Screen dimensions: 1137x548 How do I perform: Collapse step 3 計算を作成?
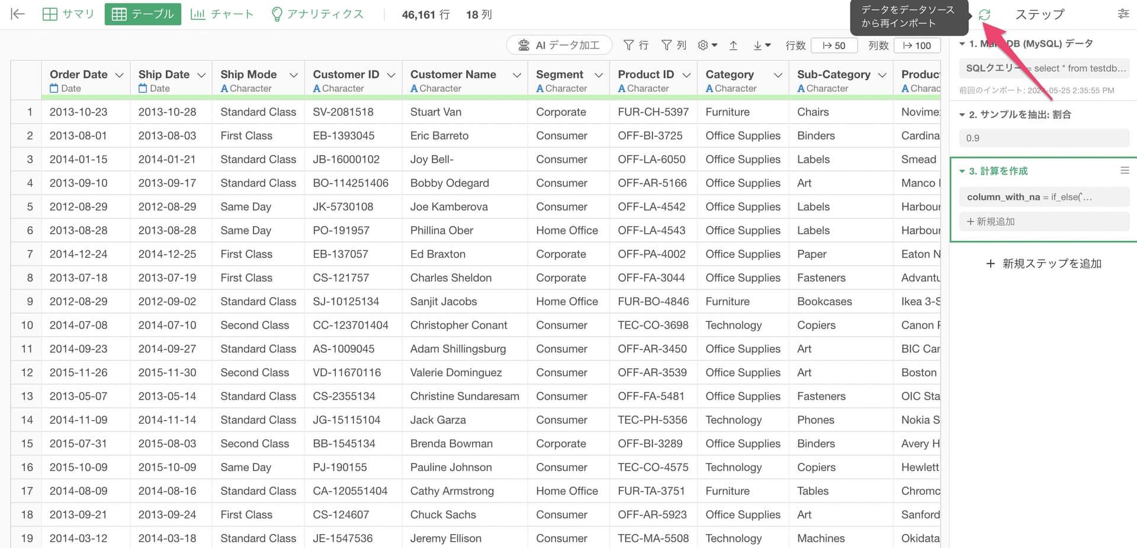coord(962,171)
